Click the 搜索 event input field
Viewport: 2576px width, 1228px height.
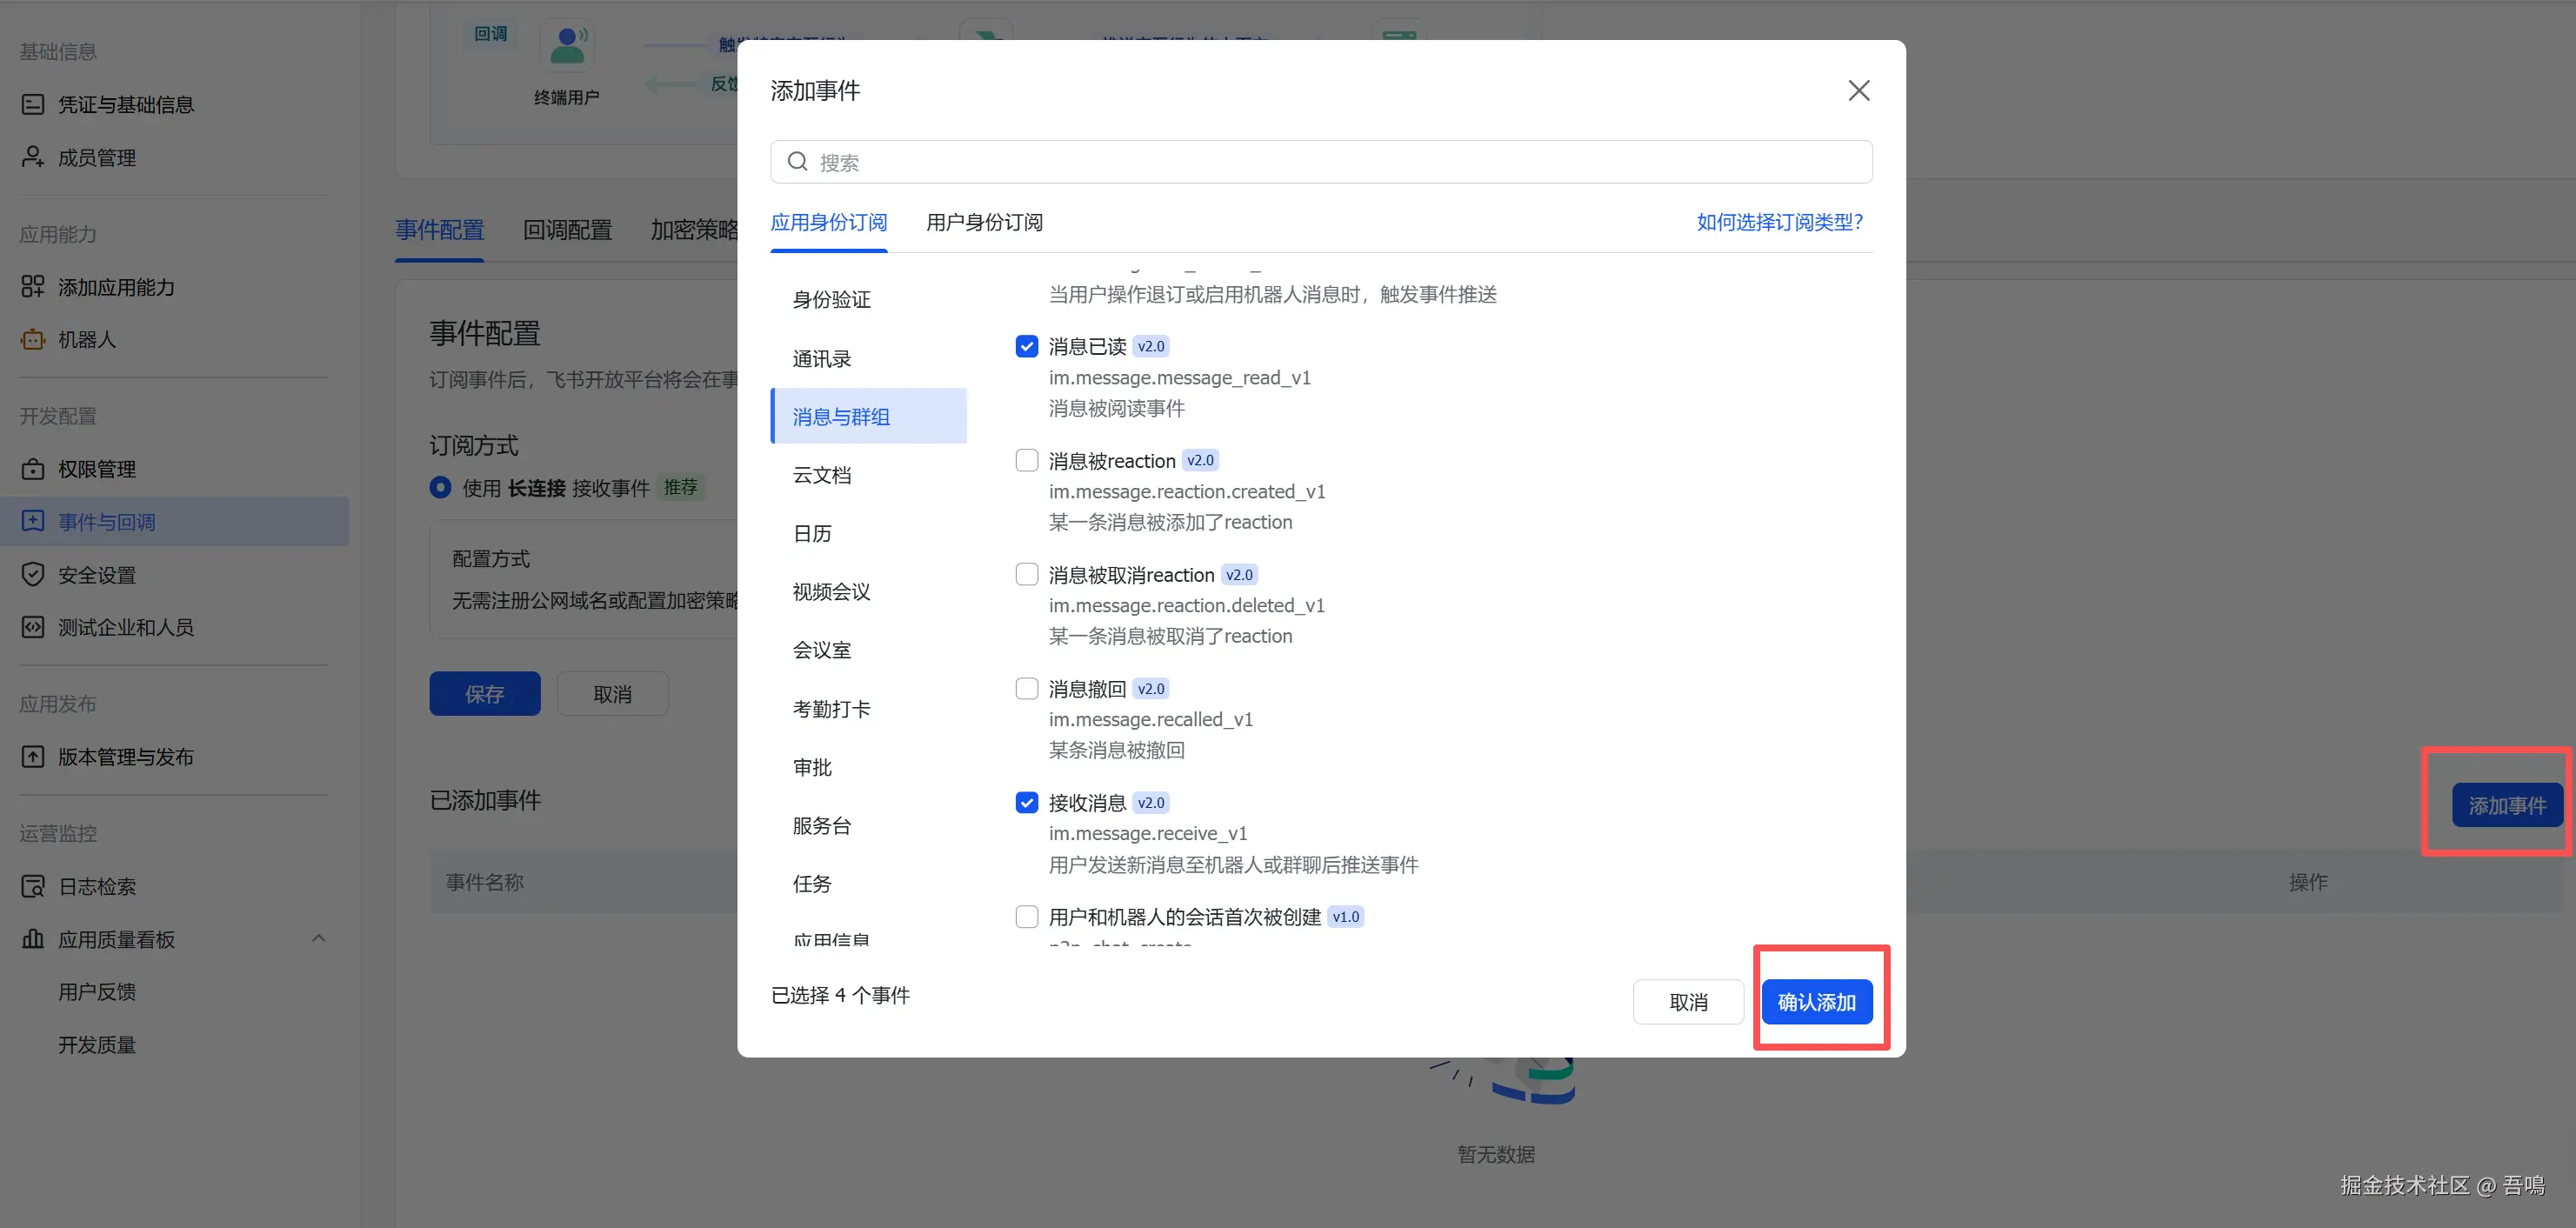point(1320,162)
